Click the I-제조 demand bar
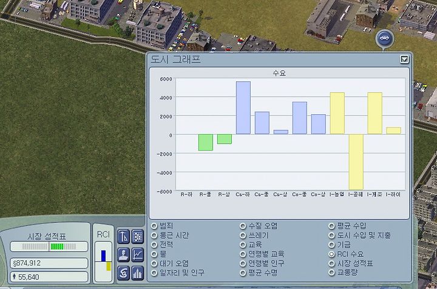 click(375, 114)
